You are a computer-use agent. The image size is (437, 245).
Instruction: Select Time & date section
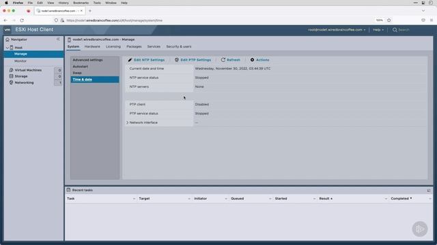tap(95, 80)
